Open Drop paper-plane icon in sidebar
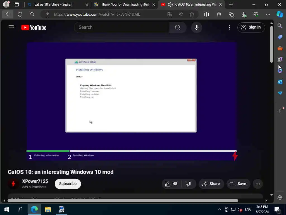 [280, 93]
